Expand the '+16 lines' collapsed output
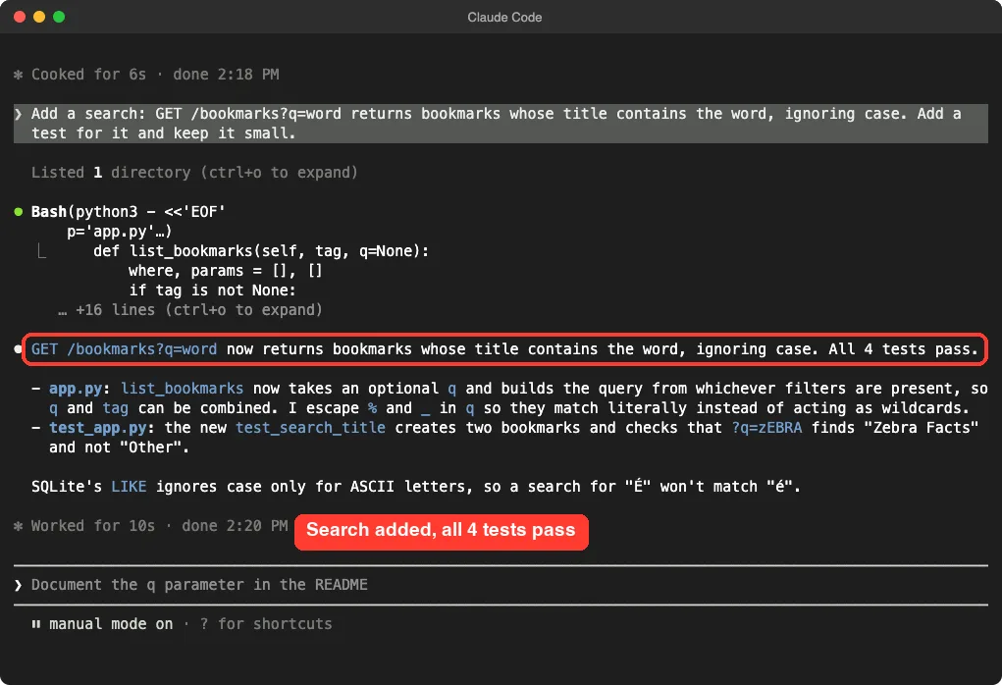The width and height of the screenshot is (1002, 685). point(189,310)
